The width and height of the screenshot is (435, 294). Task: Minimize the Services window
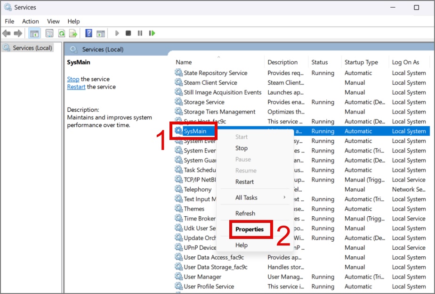(x=393, y=8)
